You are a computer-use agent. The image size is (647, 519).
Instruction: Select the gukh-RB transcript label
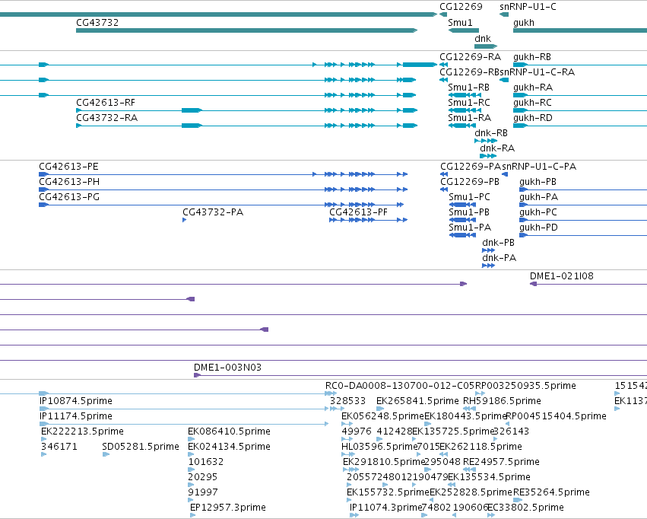(532, 57)
